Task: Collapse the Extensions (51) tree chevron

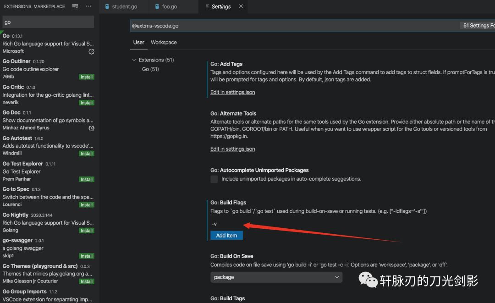Action: (134, 60)
